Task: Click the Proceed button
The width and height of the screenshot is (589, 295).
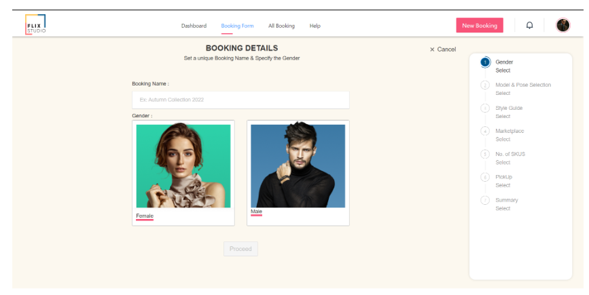Action: click(240, 249)
